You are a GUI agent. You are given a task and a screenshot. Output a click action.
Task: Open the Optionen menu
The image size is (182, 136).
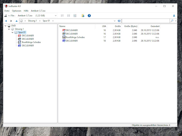point(17,11)
